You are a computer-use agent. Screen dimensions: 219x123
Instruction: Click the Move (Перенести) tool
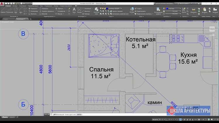click(33, 8)
